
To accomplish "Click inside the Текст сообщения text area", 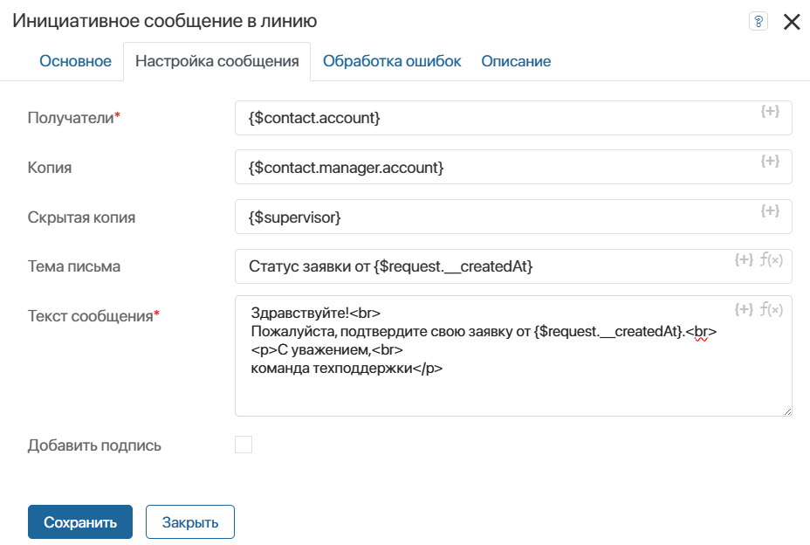I will coord(513,355).
